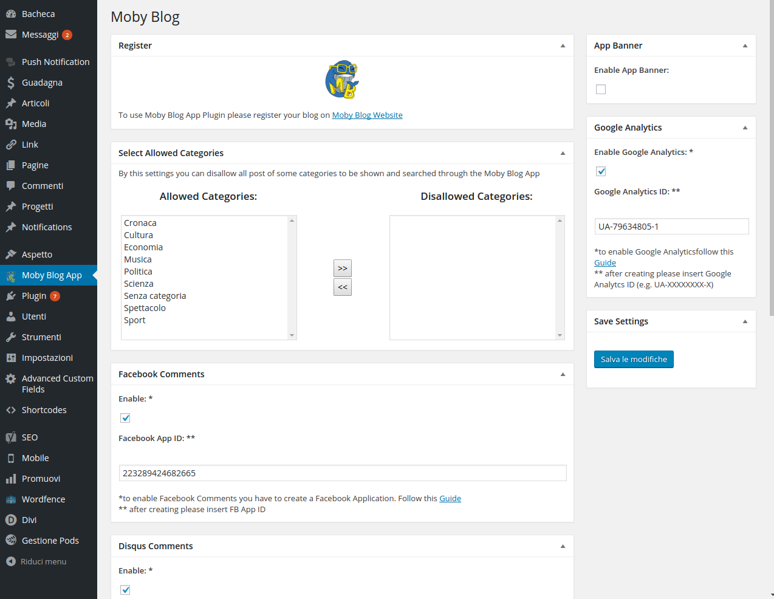Move selected category to Disallowed with >>
Viewport: 774px width, 599px height.
[x=343, y=268]
